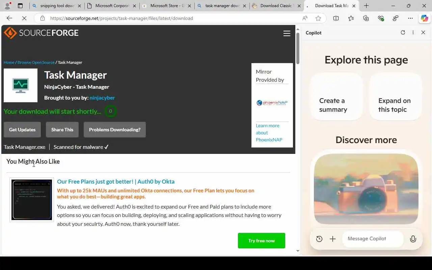This screenshot has width=432, height=270.
Task: Add this page to favorites star
Action: [x=318, y=18]
